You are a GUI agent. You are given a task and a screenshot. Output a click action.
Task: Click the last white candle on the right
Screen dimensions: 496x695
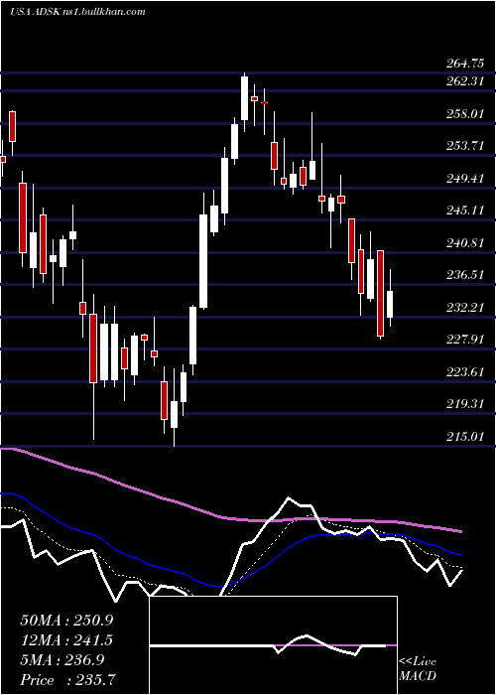[x=390, y=304]
